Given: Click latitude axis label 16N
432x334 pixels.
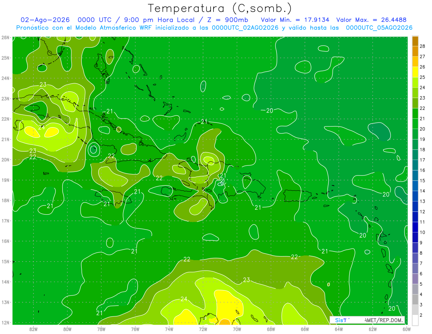Looking at the screenshot, I should point(5,241).
